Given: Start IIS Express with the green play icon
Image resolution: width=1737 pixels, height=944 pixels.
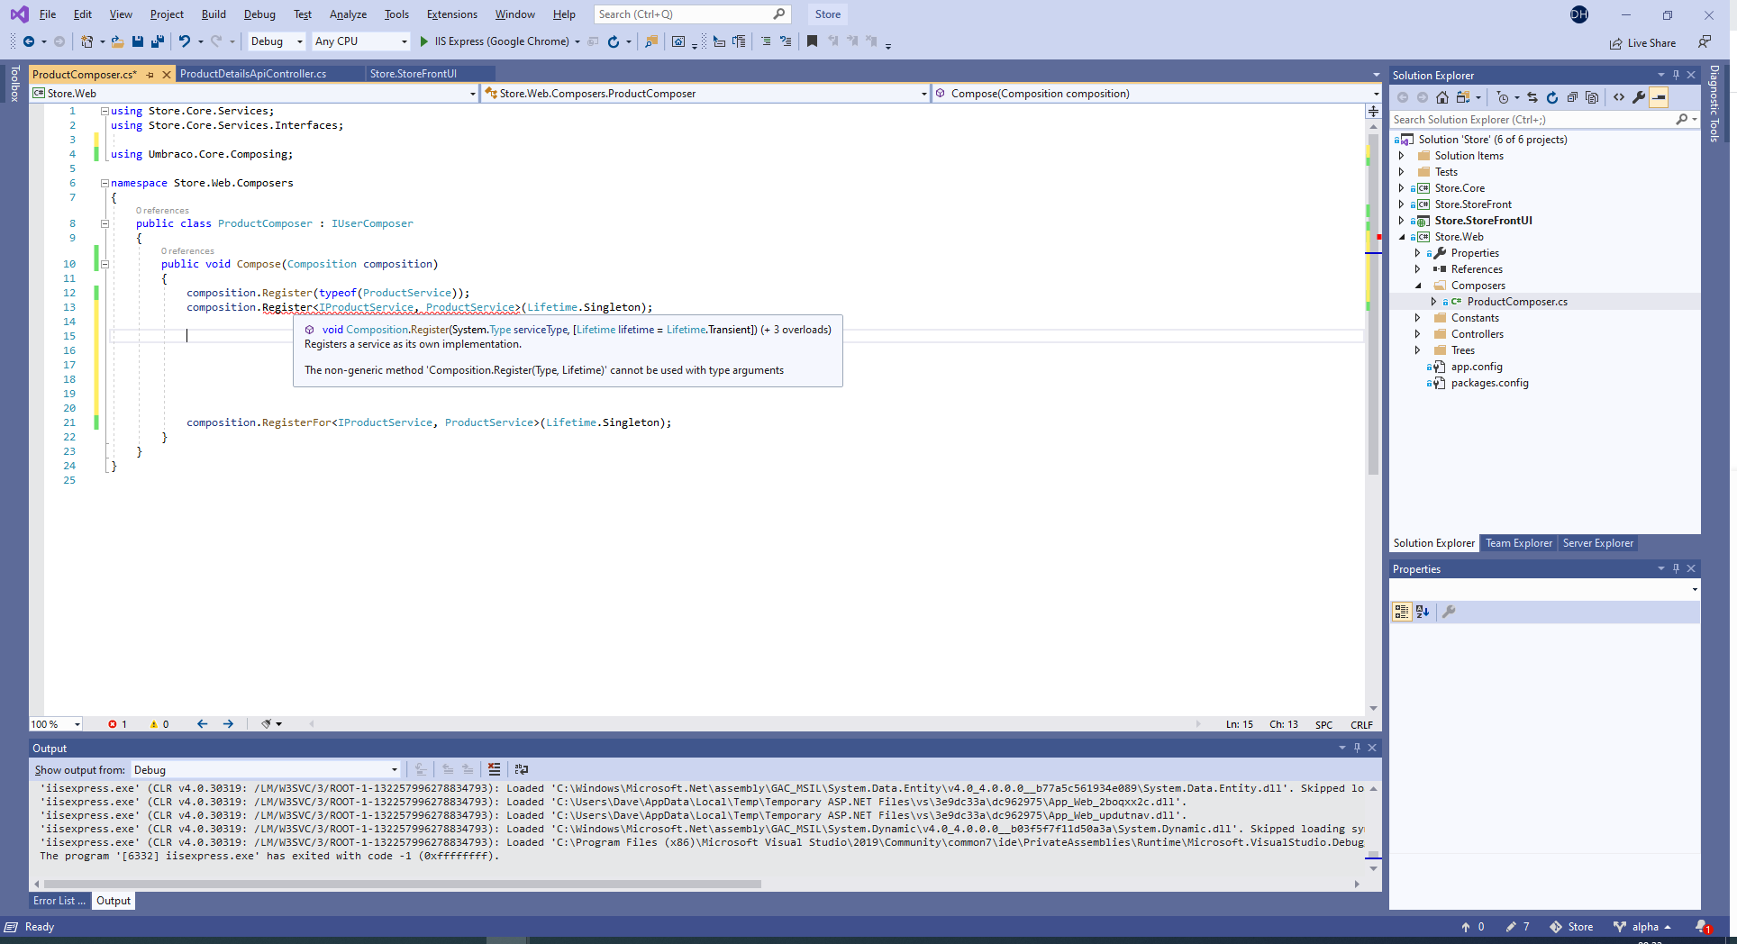Looking at the screenshot, I should coord(424,41).
